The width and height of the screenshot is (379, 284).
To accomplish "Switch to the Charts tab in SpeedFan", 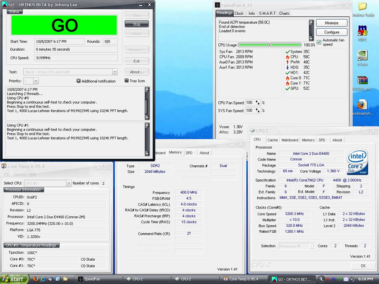I will pos(284,14).
